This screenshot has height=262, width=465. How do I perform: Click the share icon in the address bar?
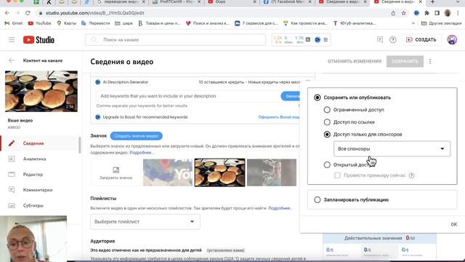pos(393,13)
